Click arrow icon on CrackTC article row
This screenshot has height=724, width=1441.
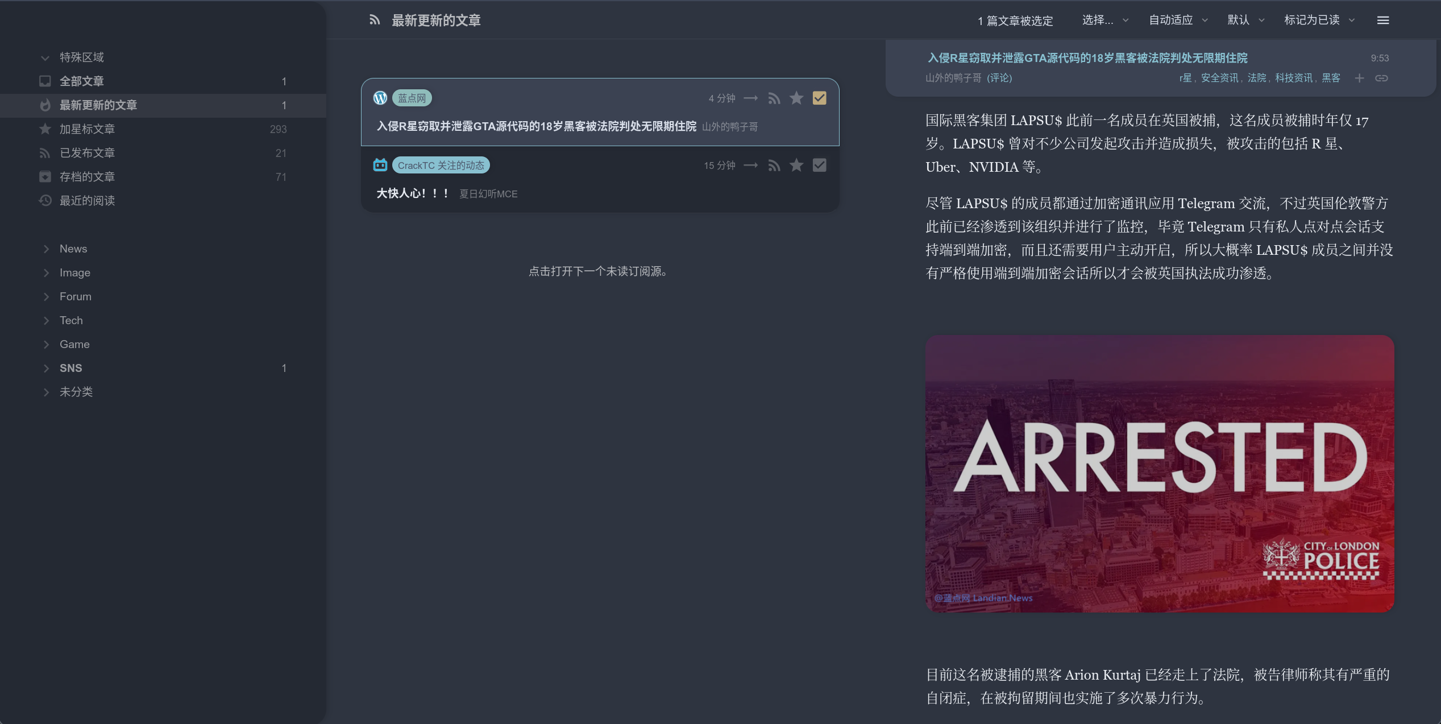coord(751,166)
